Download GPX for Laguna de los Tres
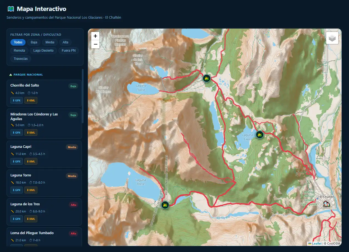The image size is (349, 252). tap(16, 219)
